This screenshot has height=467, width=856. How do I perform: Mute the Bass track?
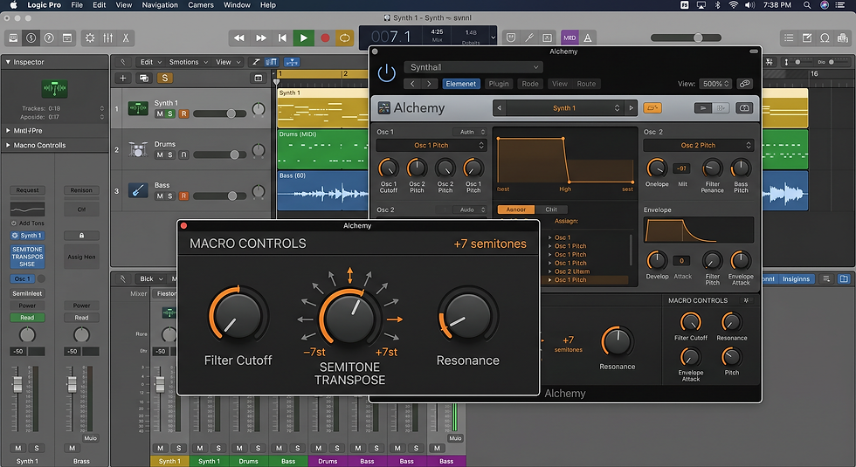159,196
